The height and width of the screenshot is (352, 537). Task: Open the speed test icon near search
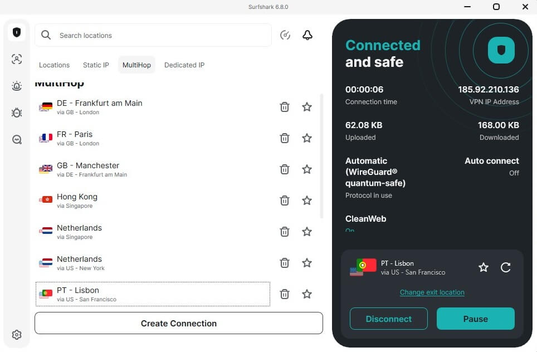click(285, 35)
